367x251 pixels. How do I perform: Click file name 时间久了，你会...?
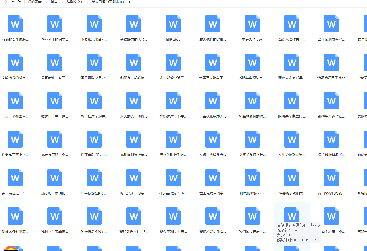point(134,193)
